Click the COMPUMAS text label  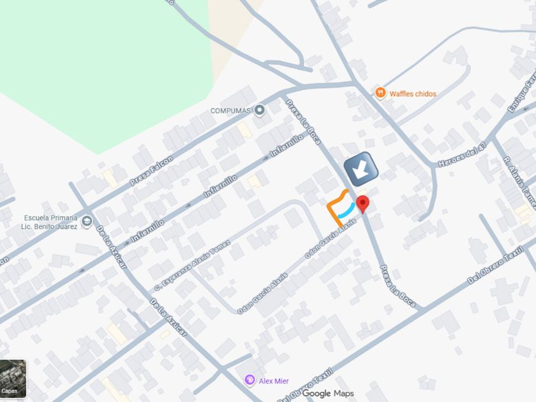click(230, 111)
